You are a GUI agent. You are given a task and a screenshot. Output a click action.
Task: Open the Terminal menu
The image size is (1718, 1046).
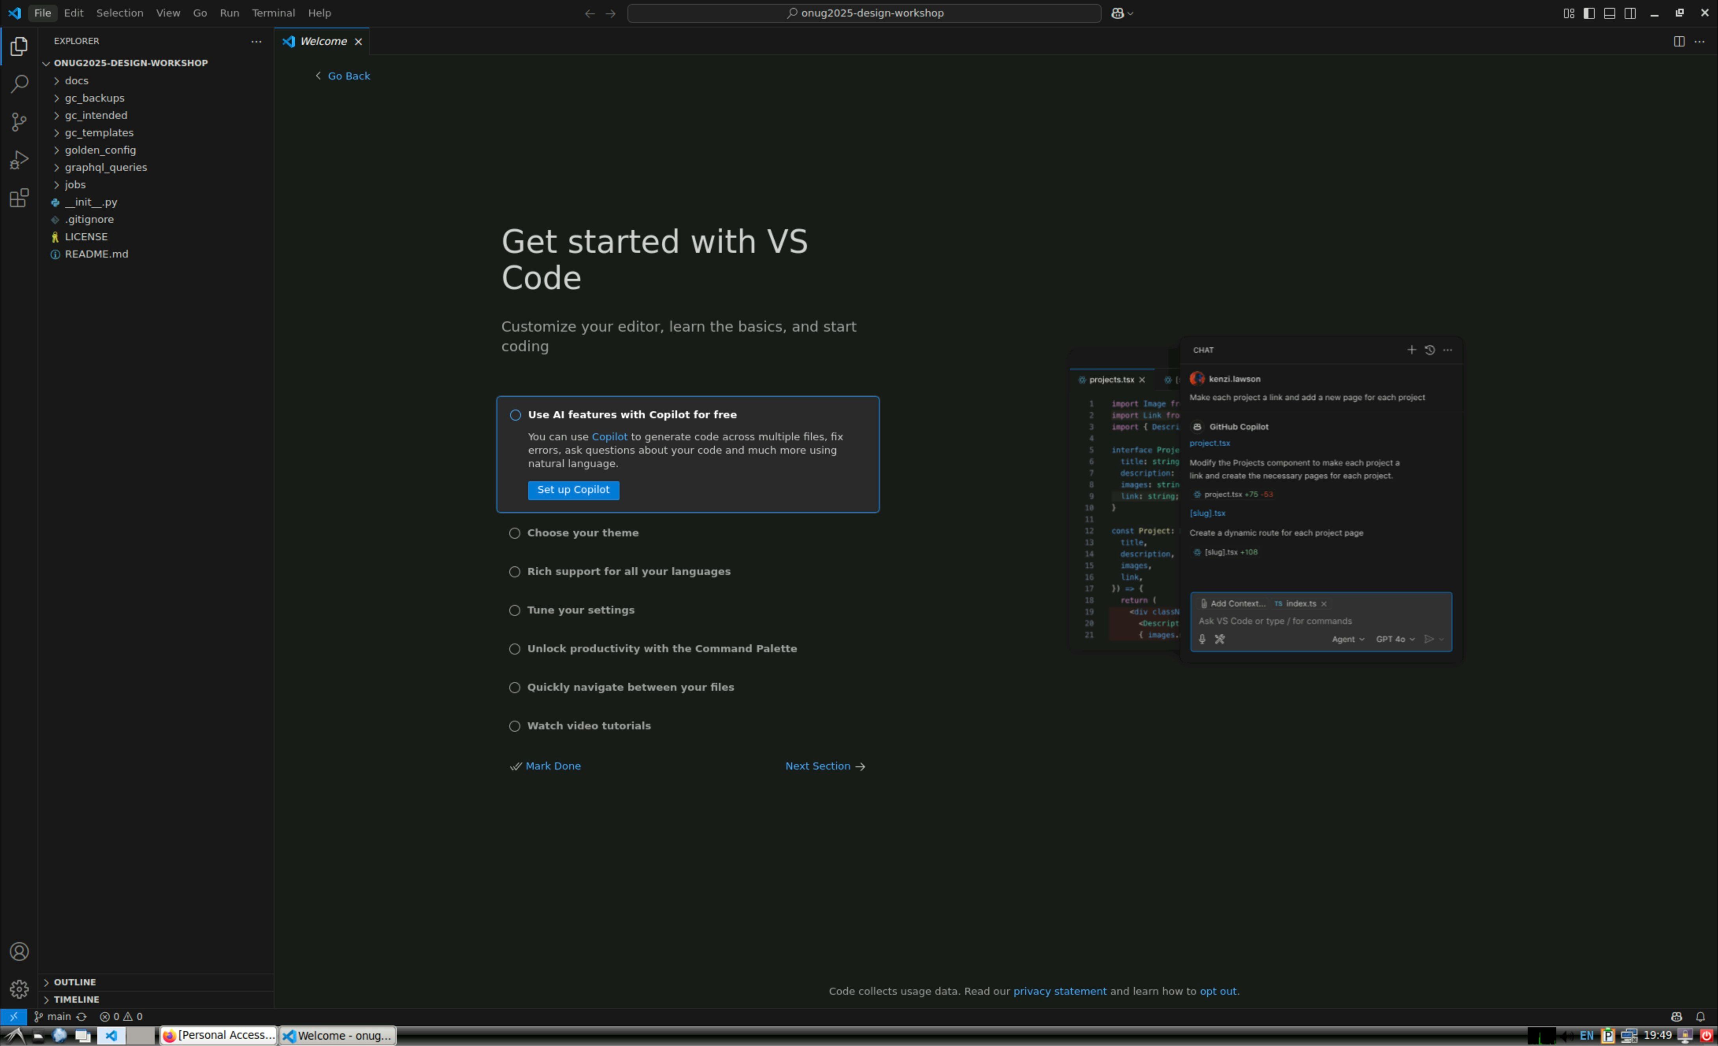[x=273, y=13]
